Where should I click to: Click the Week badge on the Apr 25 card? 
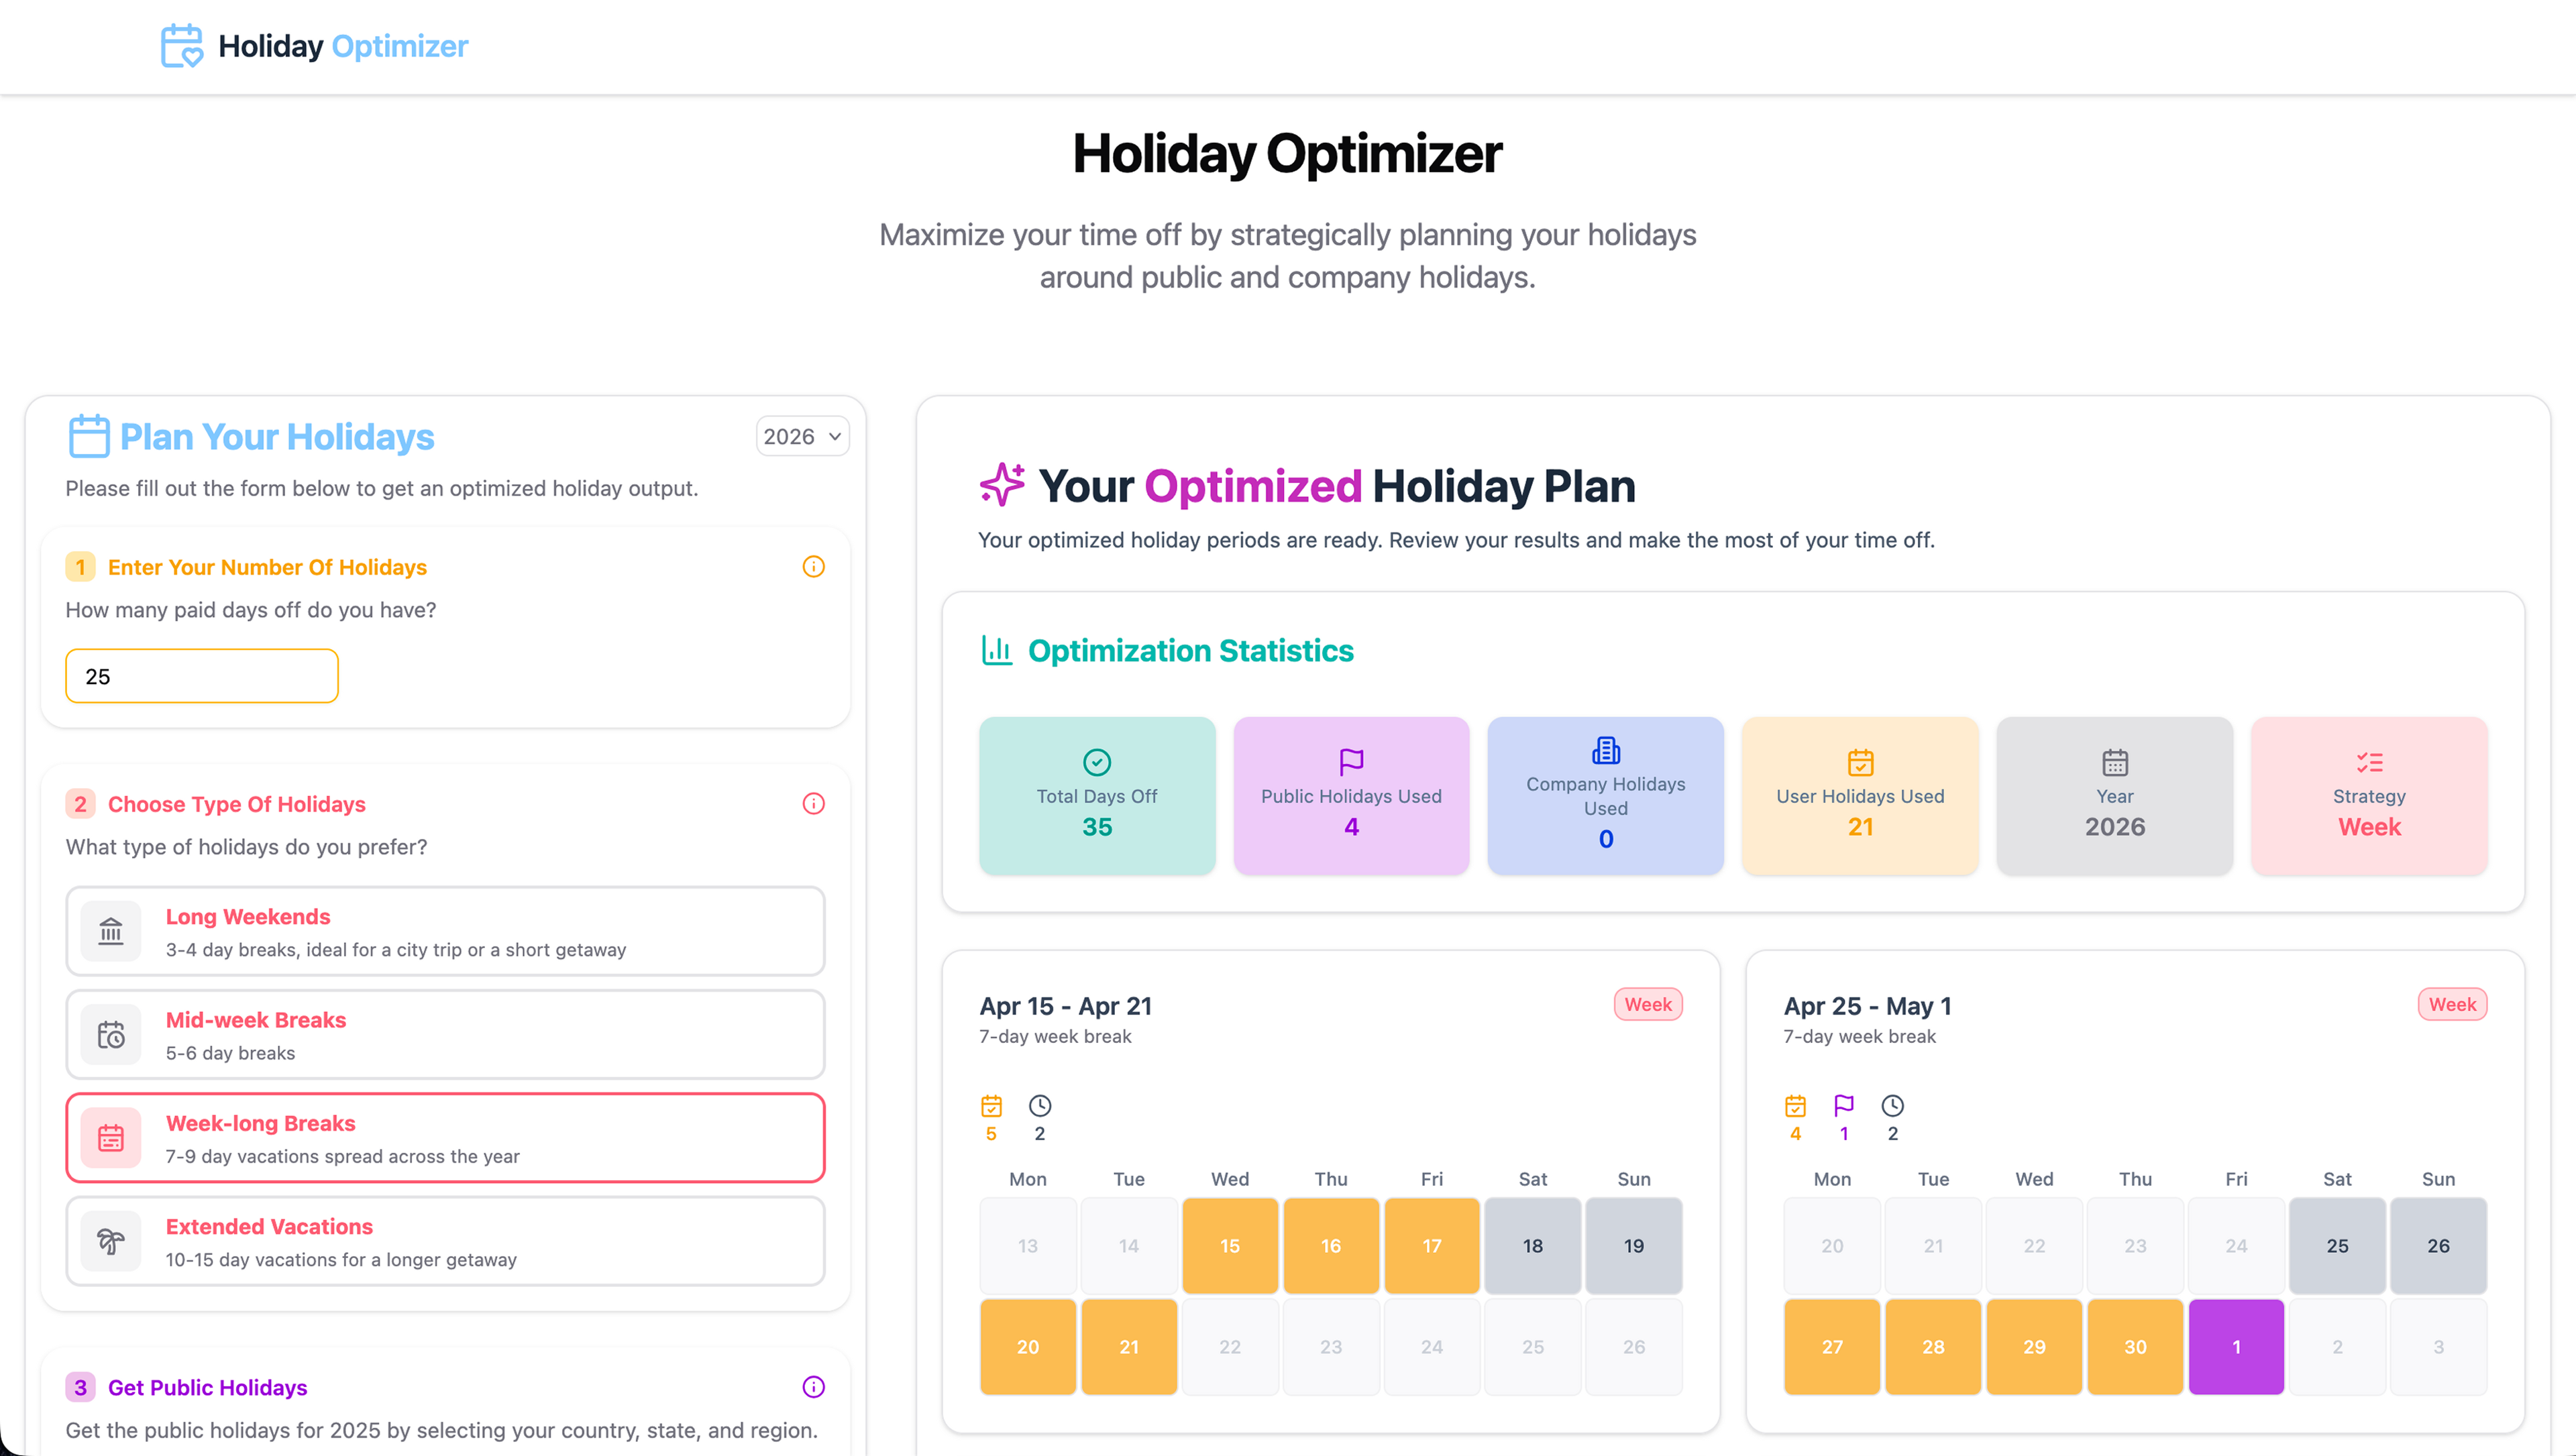[x=2452, y=1004]
